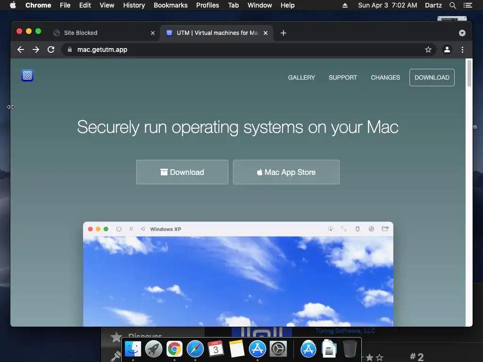This screenshot has width=483, height=362.
Task: Open the Bookmarks menu
Action: [171, 5]
